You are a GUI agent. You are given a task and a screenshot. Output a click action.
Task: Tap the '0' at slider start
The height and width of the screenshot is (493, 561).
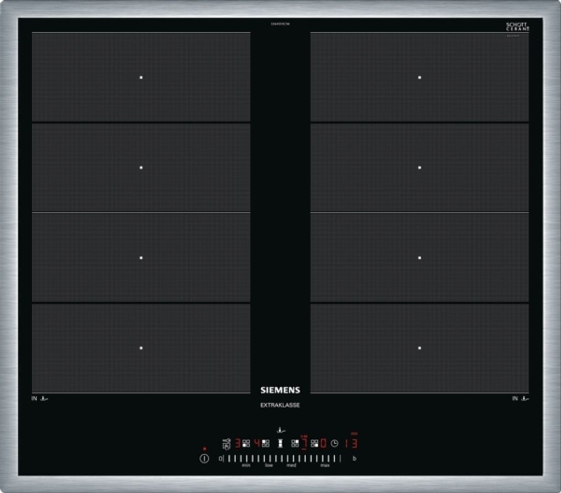click(x=220, y=459)
